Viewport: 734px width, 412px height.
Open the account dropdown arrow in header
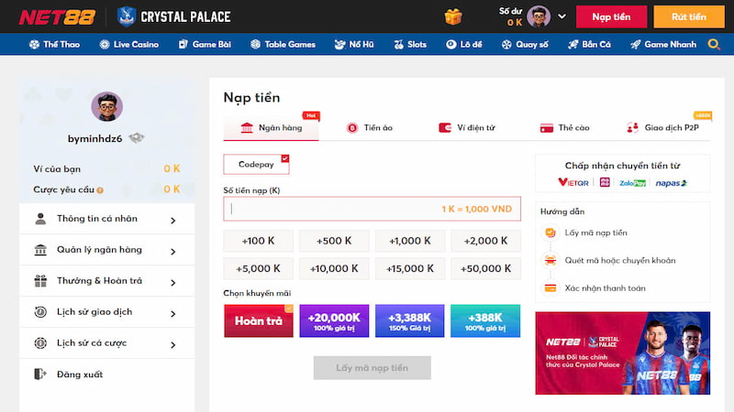(560, 17)
